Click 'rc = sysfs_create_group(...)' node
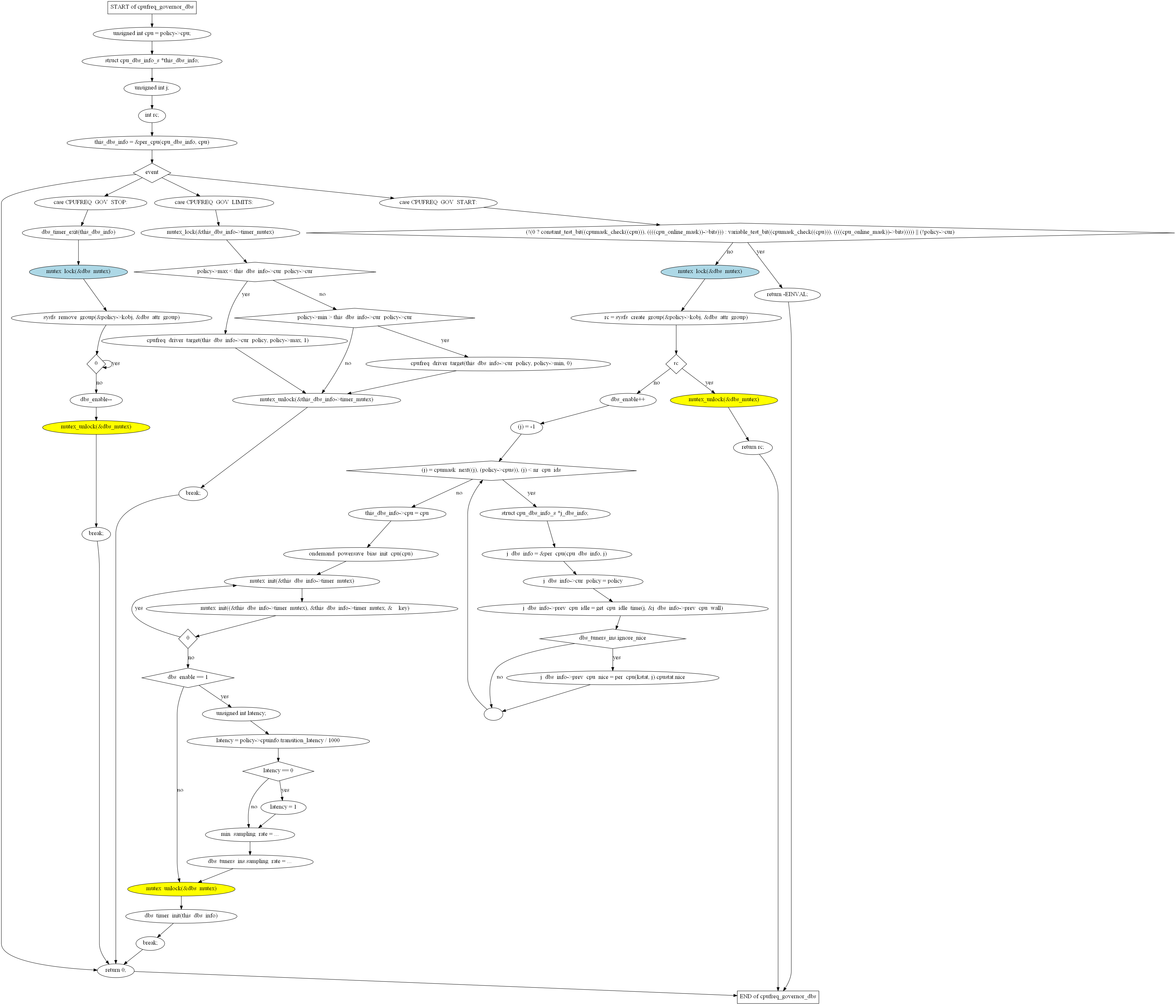The image size is (1176, 1005). coord(676,318)
